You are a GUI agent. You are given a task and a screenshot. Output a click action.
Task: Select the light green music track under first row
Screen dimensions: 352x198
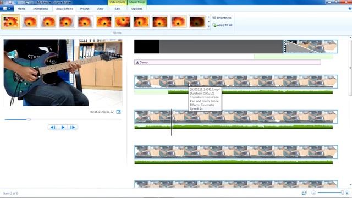click(294, 57)
